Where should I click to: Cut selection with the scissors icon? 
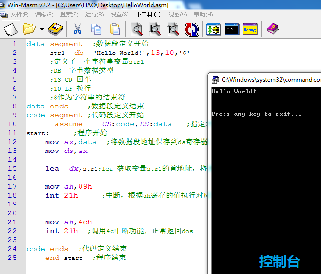click(78, 29)
